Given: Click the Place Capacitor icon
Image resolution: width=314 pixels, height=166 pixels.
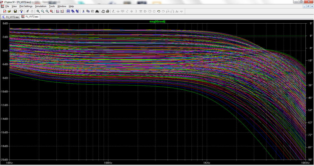Looking at the screenshot, I should [132, 11].
